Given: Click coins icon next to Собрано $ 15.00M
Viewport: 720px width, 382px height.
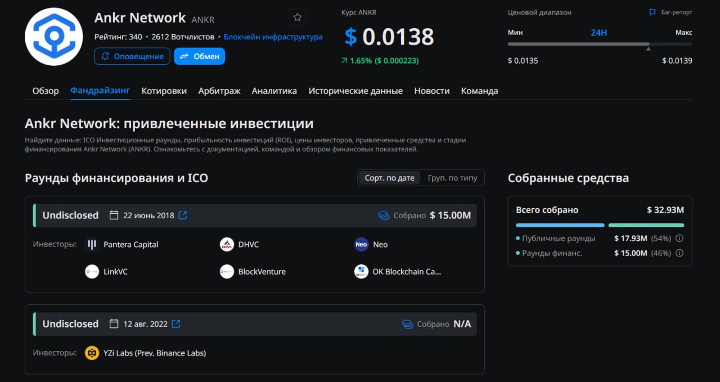Looking at the screenshot, I should (x=384, y=215).
